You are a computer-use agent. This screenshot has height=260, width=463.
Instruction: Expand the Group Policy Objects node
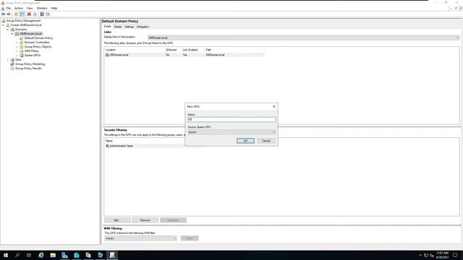coord(17,47)
